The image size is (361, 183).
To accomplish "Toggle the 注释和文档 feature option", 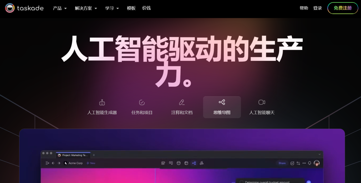I will (182, 107).
